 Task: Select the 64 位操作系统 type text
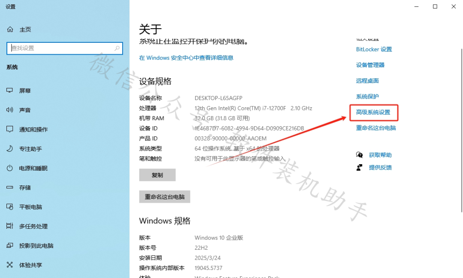point(237,148)
